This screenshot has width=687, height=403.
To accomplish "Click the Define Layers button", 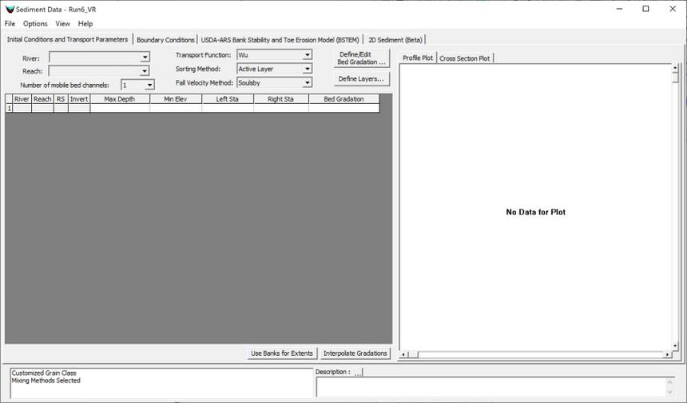I will (x=361, y=79).
